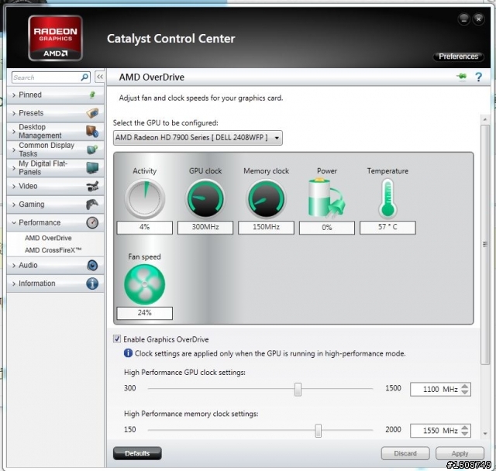Click the search magnifier icon
The height and width of the screenshot is (471, 496).
(84, 77)
